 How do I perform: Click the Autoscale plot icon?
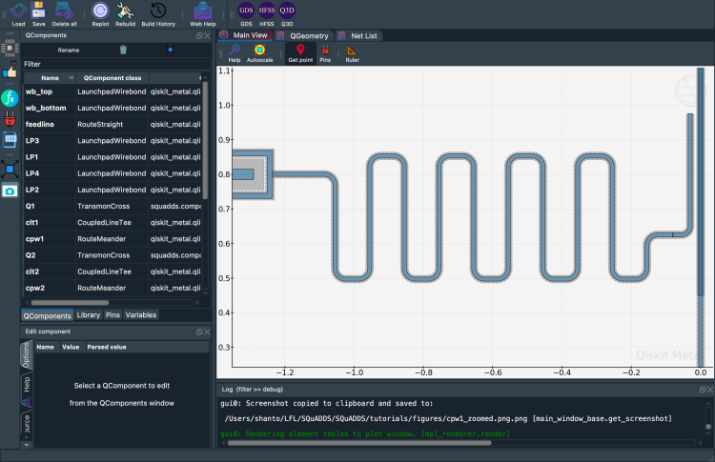pyautogui.click(x=260, y=53)
